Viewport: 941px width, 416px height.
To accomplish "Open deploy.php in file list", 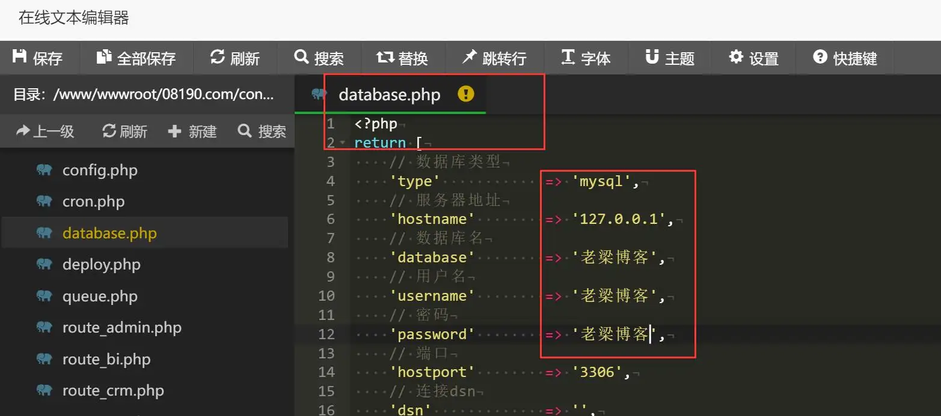I will pos(101,265).
